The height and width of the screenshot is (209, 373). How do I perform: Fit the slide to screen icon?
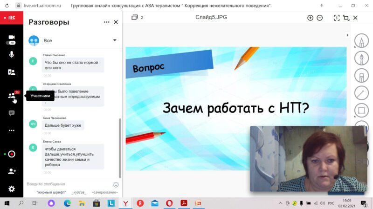pyautogui.click(x=337, y=18)
